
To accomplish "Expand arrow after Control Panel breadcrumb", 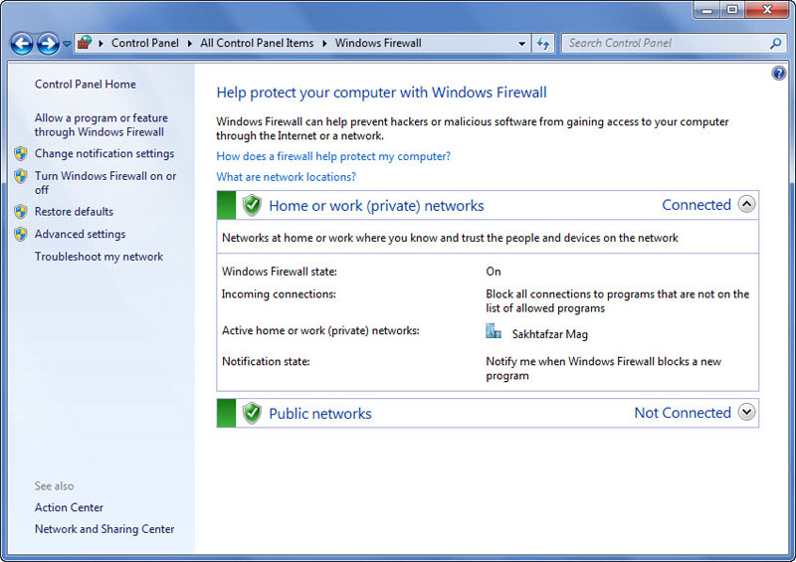I will pyautogui.click(x=190, y=44).
